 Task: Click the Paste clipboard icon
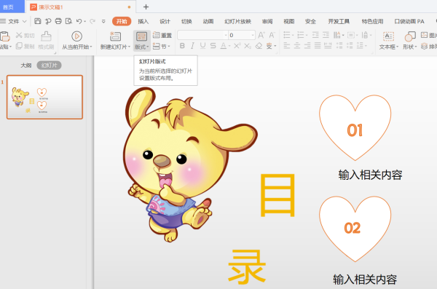5,37
